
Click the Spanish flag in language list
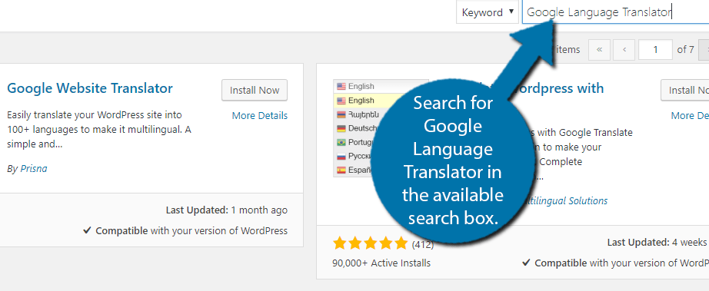341,170
